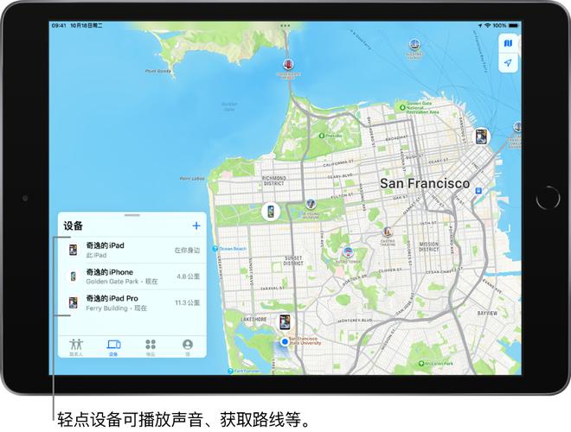Select 奇逸的 iPhone at Golden Gate Park
The width and height of the screenshot is (571, 432).
click(132, 276)
